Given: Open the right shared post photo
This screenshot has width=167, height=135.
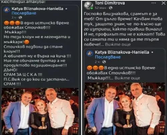Looking at the screenshot, I should tap(125, 109).
